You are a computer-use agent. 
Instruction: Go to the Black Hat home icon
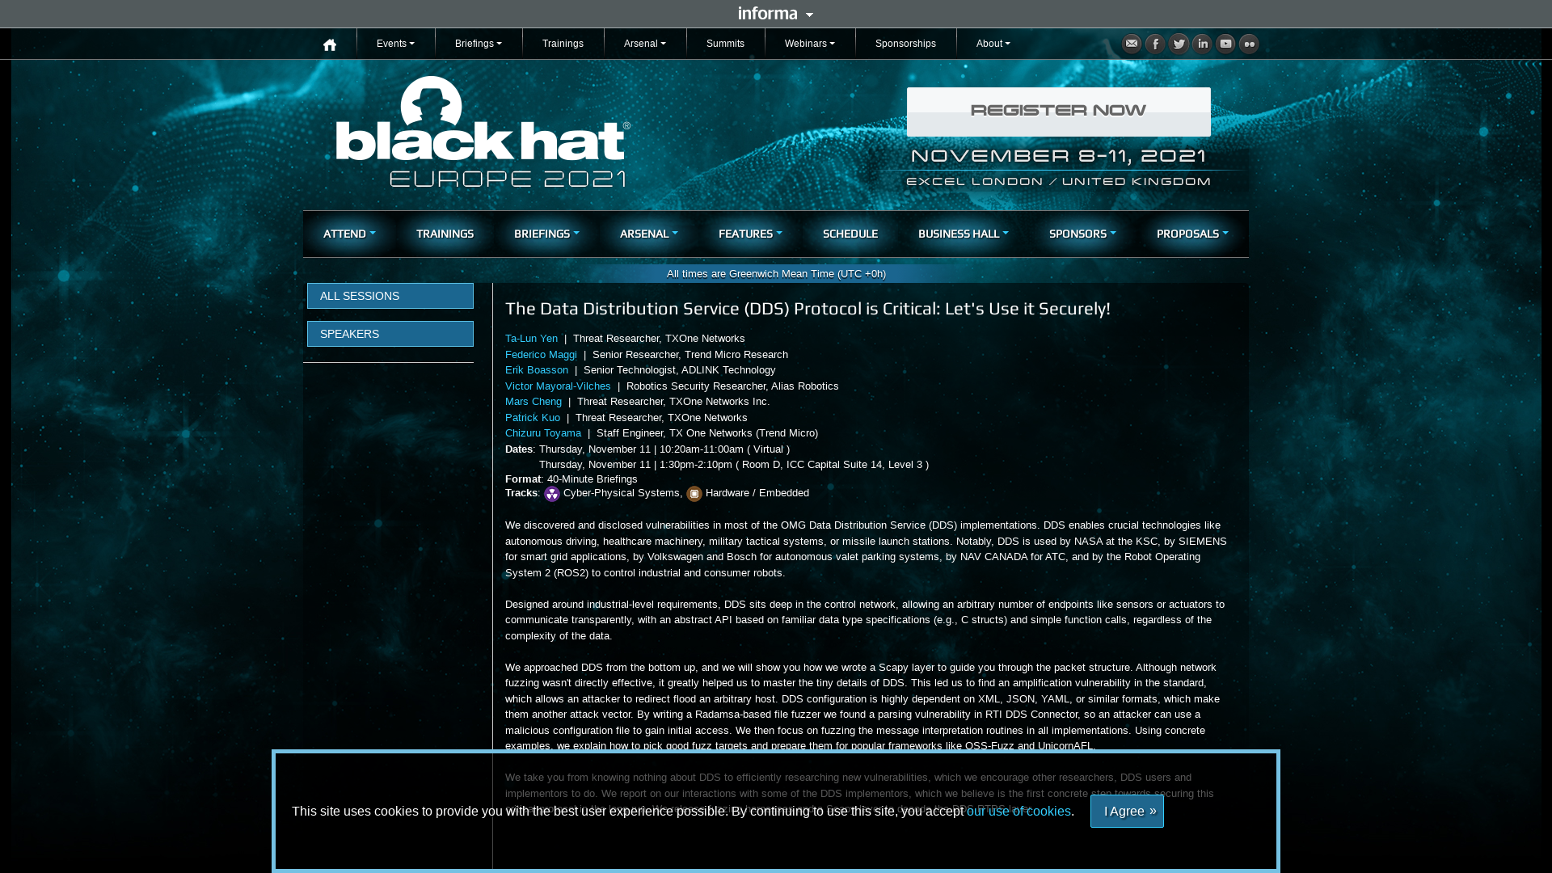coord(330,45)
